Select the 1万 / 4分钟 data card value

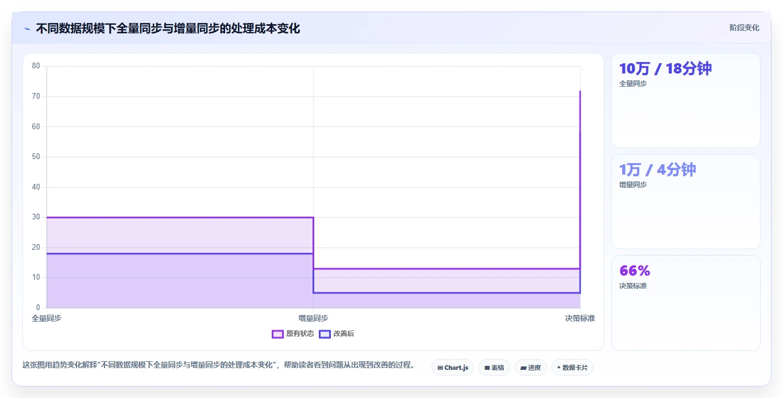(x=658, y=169)
